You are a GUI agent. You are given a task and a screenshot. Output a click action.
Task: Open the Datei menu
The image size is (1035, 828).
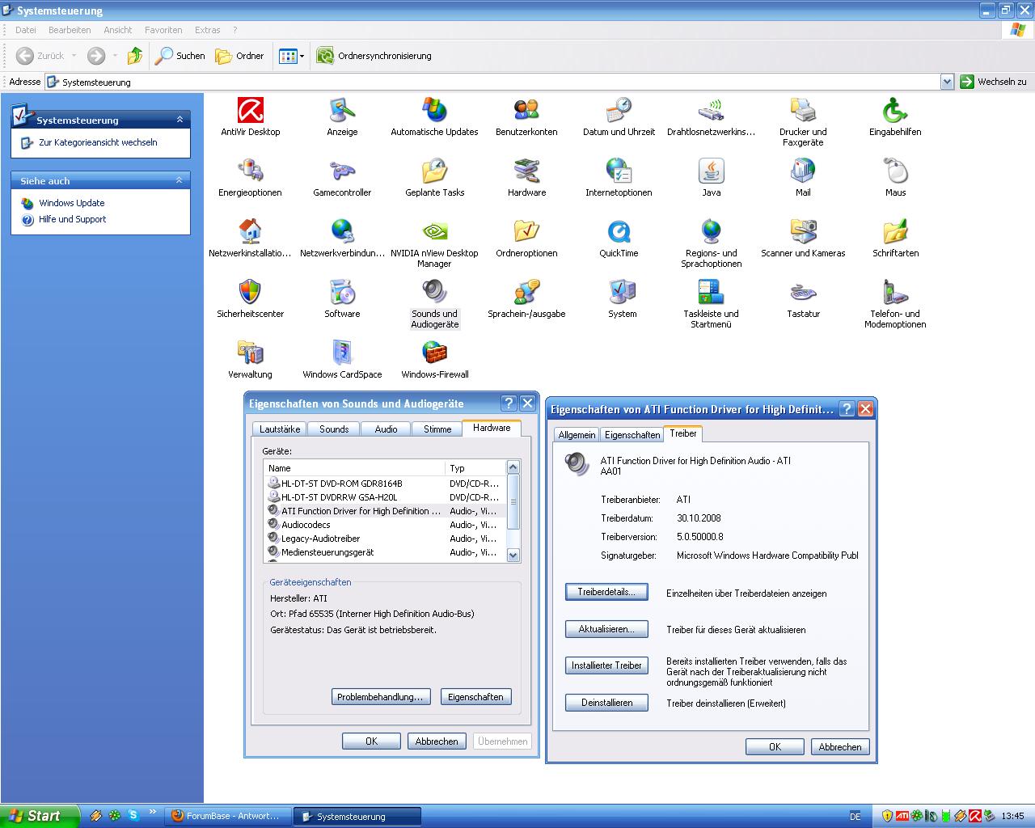26,30
